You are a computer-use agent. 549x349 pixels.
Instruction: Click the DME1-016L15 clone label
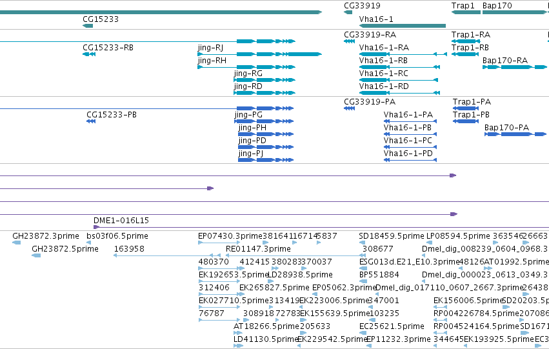click(121, 221)
